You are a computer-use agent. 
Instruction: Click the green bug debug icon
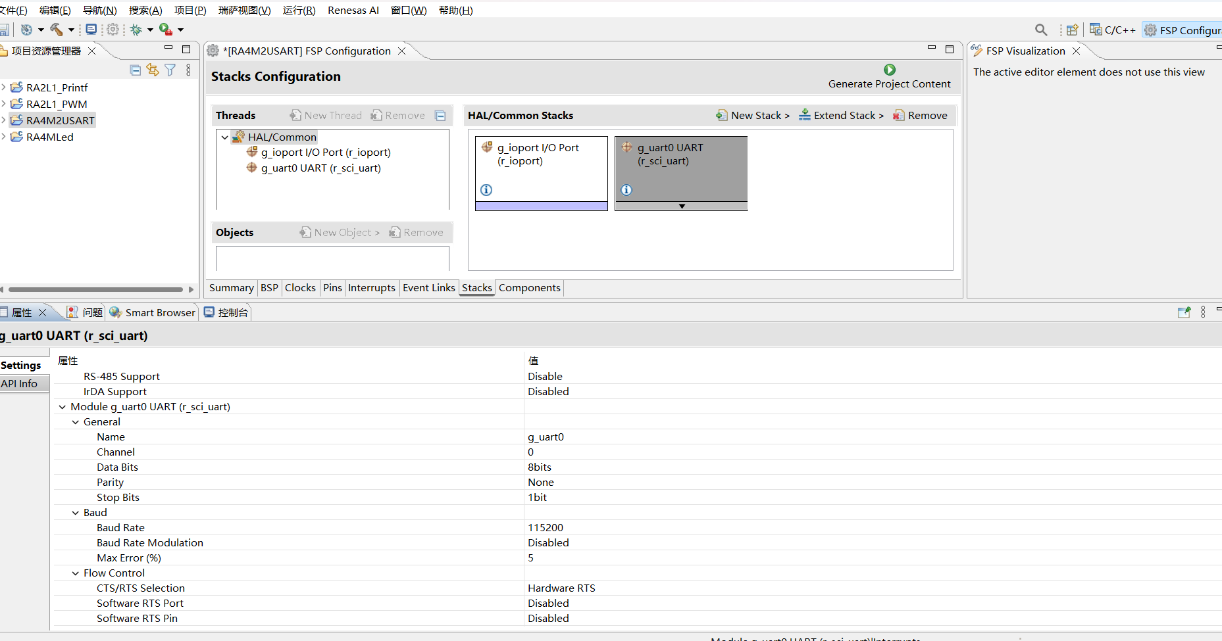pyautogui.click(x=136, y=30)
